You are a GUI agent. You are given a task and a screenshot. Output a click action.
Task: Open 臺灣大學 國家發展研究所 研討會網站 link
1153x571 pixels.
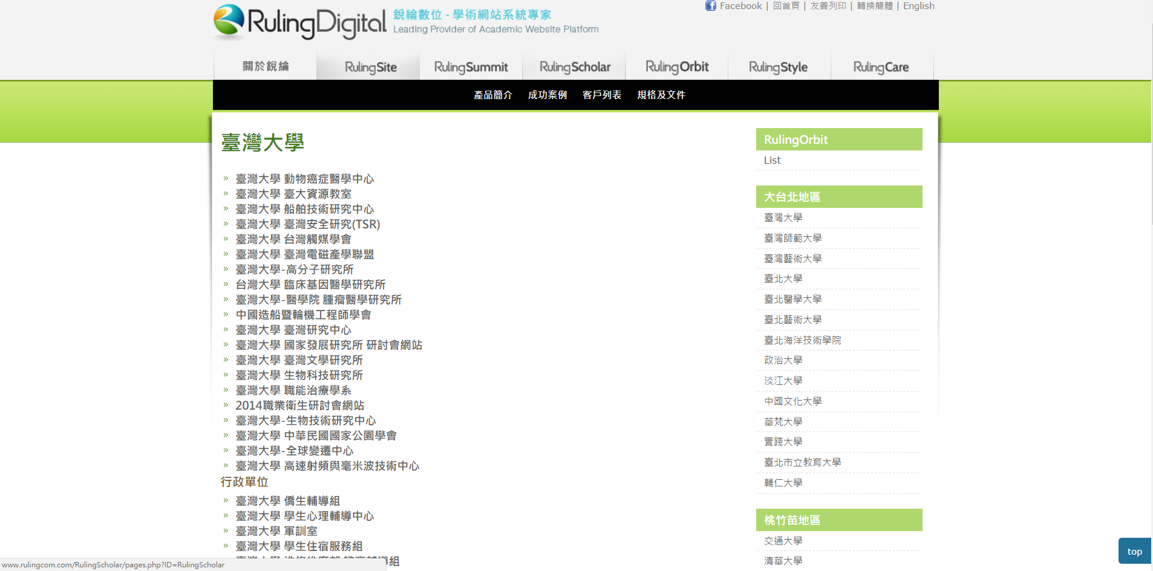click(x=329, y=345)
